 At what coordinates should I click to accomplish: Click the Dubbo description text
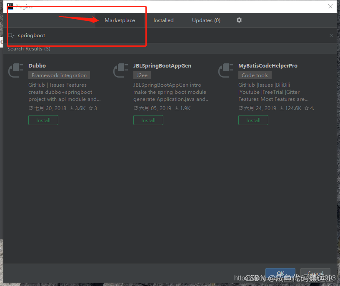pyautogui.click(x=65, y=92)
